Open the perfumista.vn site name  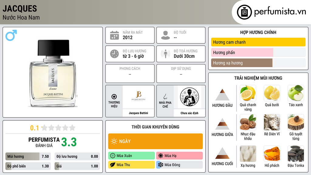point(280,12)
